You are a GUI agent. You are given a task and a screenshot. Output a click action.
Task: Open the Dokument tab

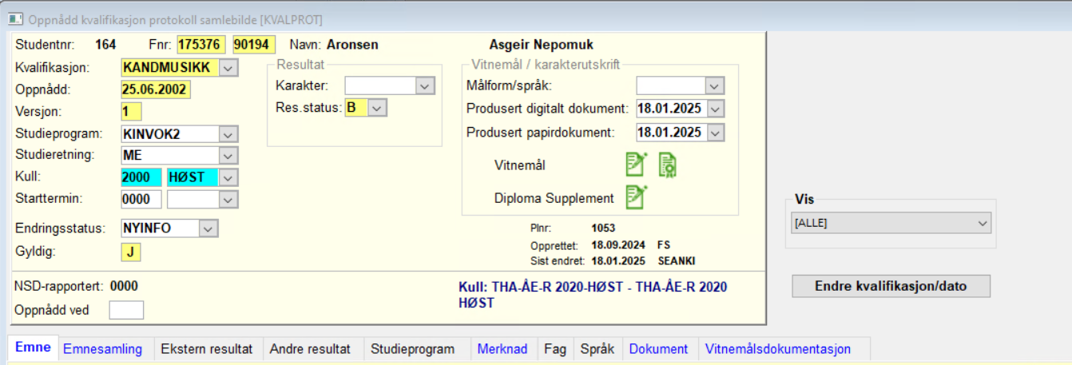(x=658, y=349)
